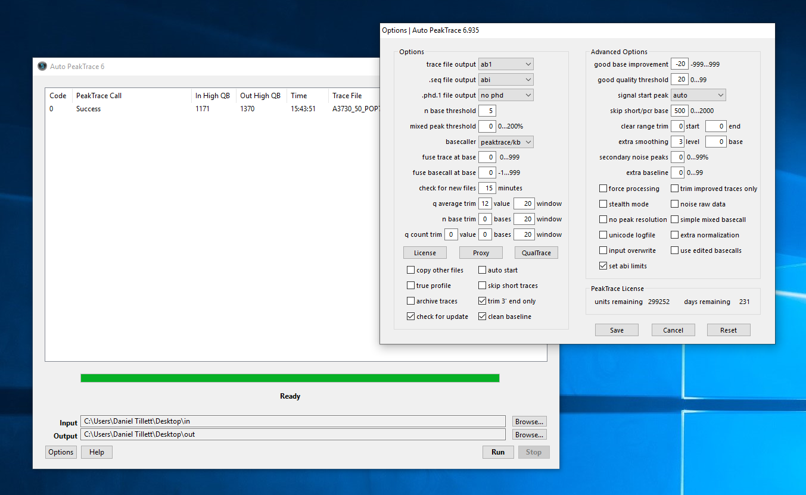Click extra smoothing level field

point(677,142)
